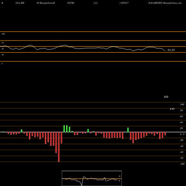186x186 pixels.
Task: Click the MR axis label -80
Action: point(182,158)
